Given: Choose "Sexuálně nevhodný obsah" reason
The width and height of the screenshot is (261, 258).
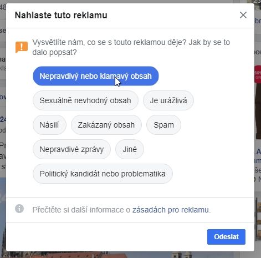Looking at the screenshot, I should pos(85,100).
